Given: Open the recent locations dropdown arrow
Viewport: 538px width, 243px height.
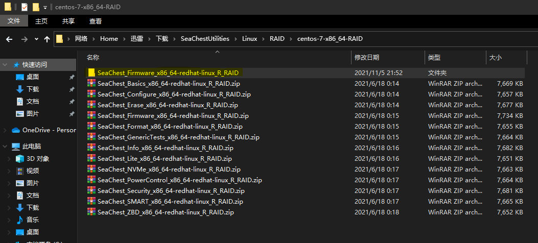Looking at the screenshot, I should click(x=36, y=39).
